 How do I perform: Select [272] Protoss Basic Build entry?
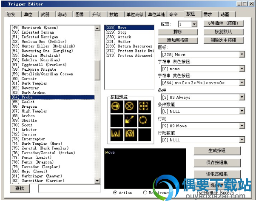[x=129, y=51]
